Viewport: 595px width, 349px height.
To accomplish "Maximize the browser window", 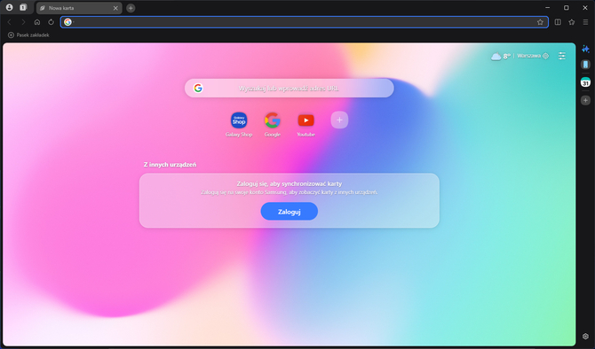I will 567,8.
